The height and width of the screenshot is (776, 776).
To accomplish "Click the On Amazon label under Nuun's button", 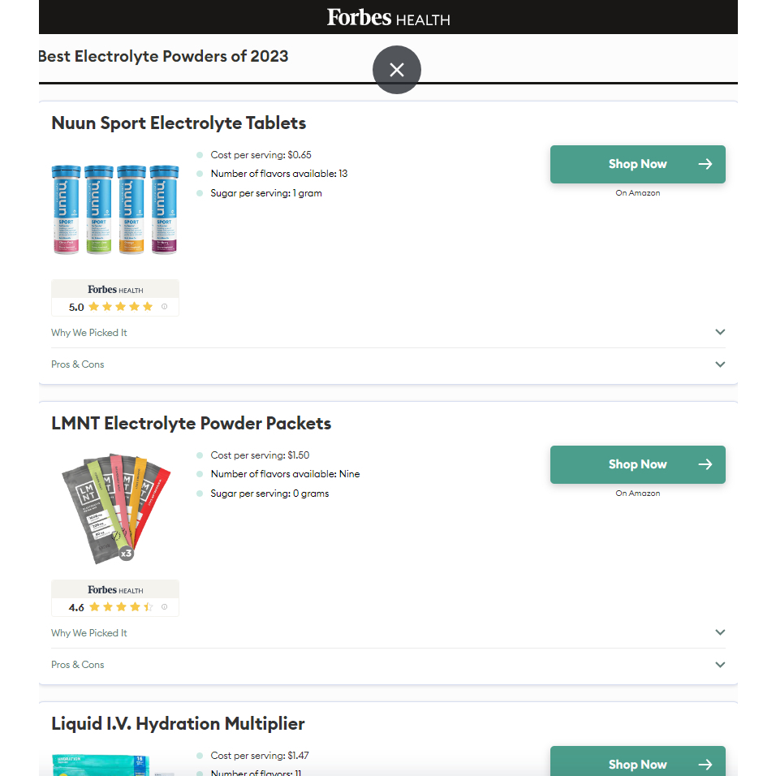I will click(638, 192).
